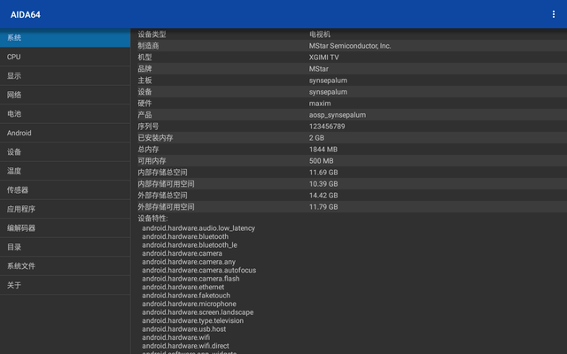
Task: Open the 关于 page
Action: (x=65, y=285)
